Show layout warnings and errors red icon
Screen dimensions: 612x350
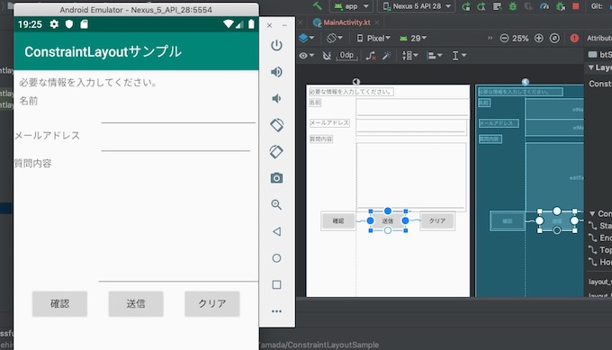click(x=574, y=38)
